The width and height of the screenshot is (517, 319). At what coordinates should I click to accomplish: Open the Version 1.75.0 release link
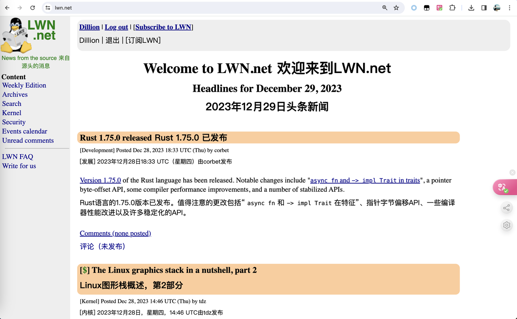[100, 180]
